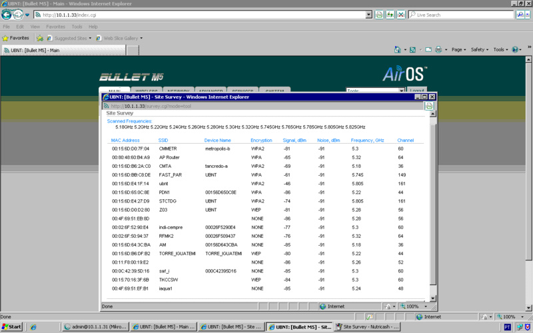The width and height of the screenshot is (533, 333).
Task: Click the Feeds RSS icon in command bar
Action: (x=412, y=49)
